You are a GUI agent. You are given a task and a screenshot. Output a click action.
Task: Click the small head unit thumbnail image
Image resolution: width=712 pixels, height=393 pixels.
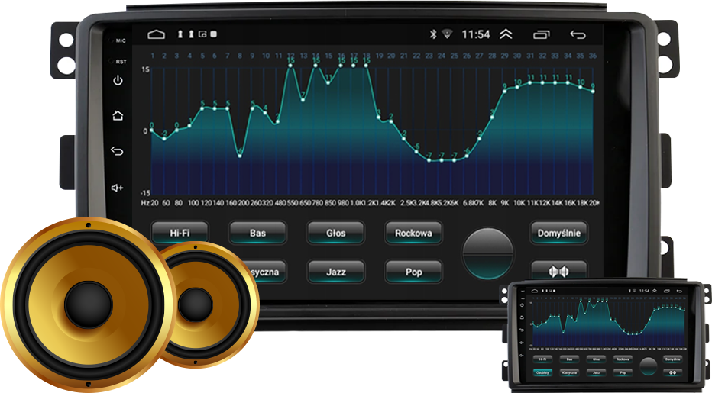605,335
